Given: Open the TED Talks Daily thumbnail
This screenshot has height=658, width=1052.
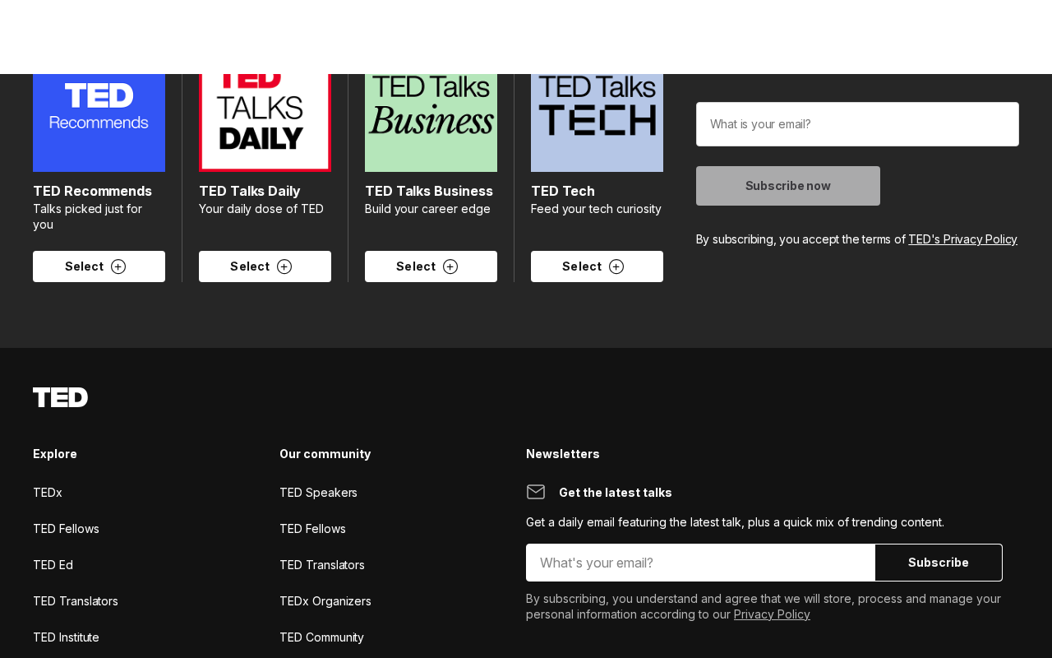Looking at the screenshot, I should coord(265,123).
